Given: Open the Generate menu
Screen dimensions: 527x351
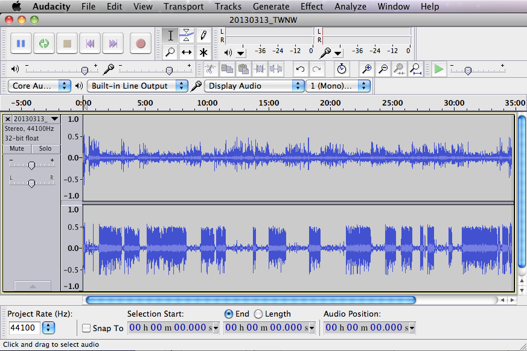Looking at the screenshot, I should 271,7.
